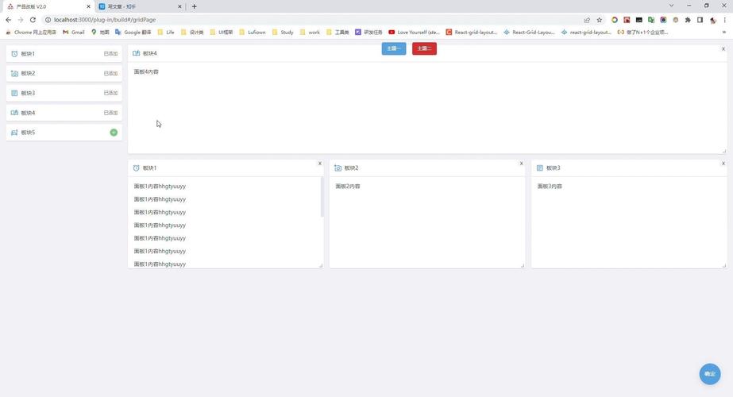733x397 pixels.
Task: Bookmark this page with the star icon
Action: 600,20
